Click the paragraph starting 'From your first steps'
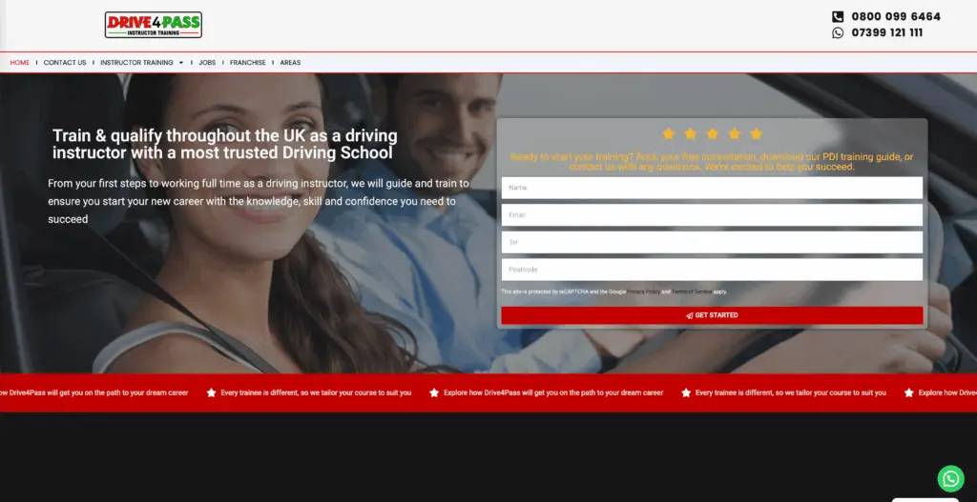The height and width of the screenshot is (502, 977). pyautogui.click(x=259, y=202)
